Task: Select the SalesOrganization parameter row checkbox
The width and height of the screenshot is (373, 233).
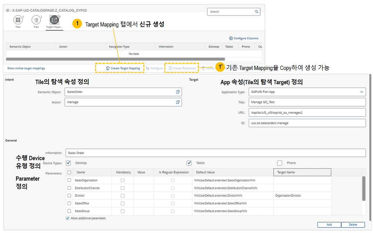Action: coord(69,180)
